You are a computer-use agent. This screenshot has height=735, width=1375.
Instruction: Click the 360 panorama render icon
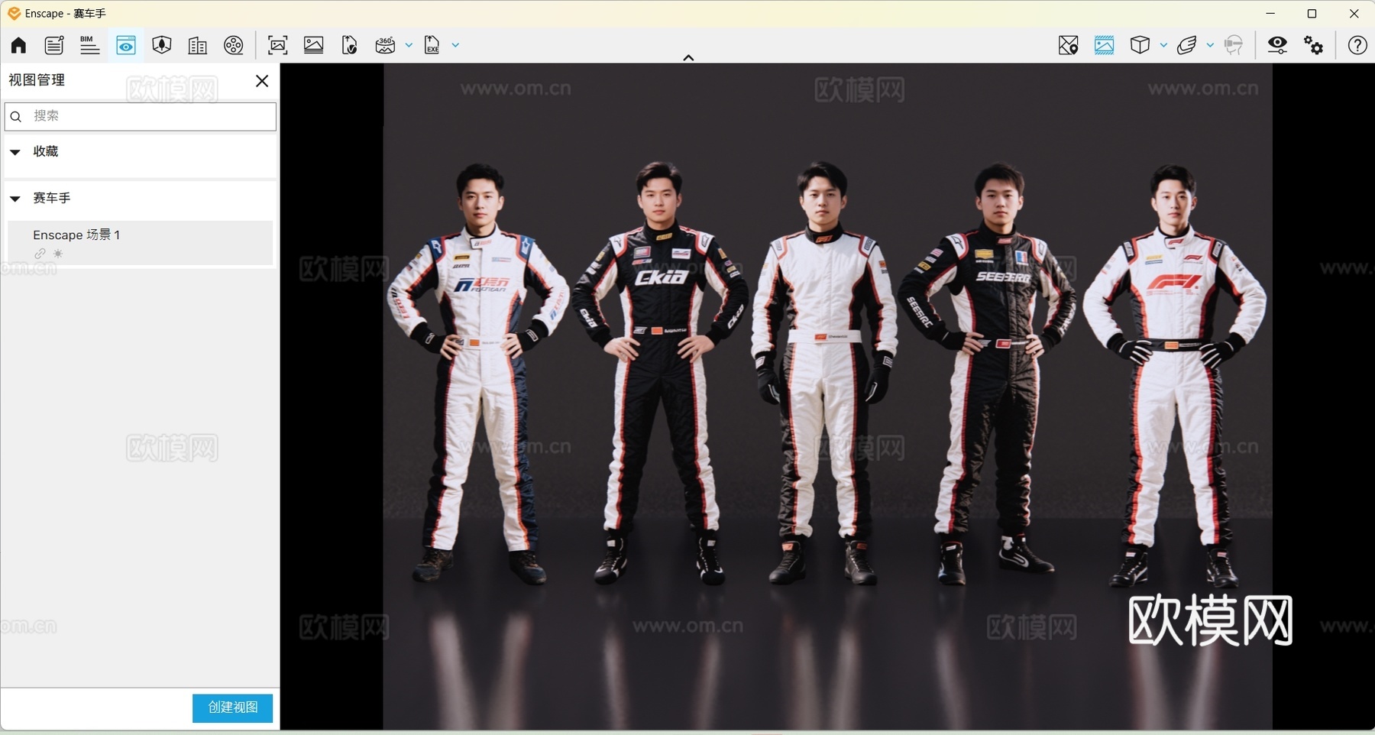click(386, 45)
